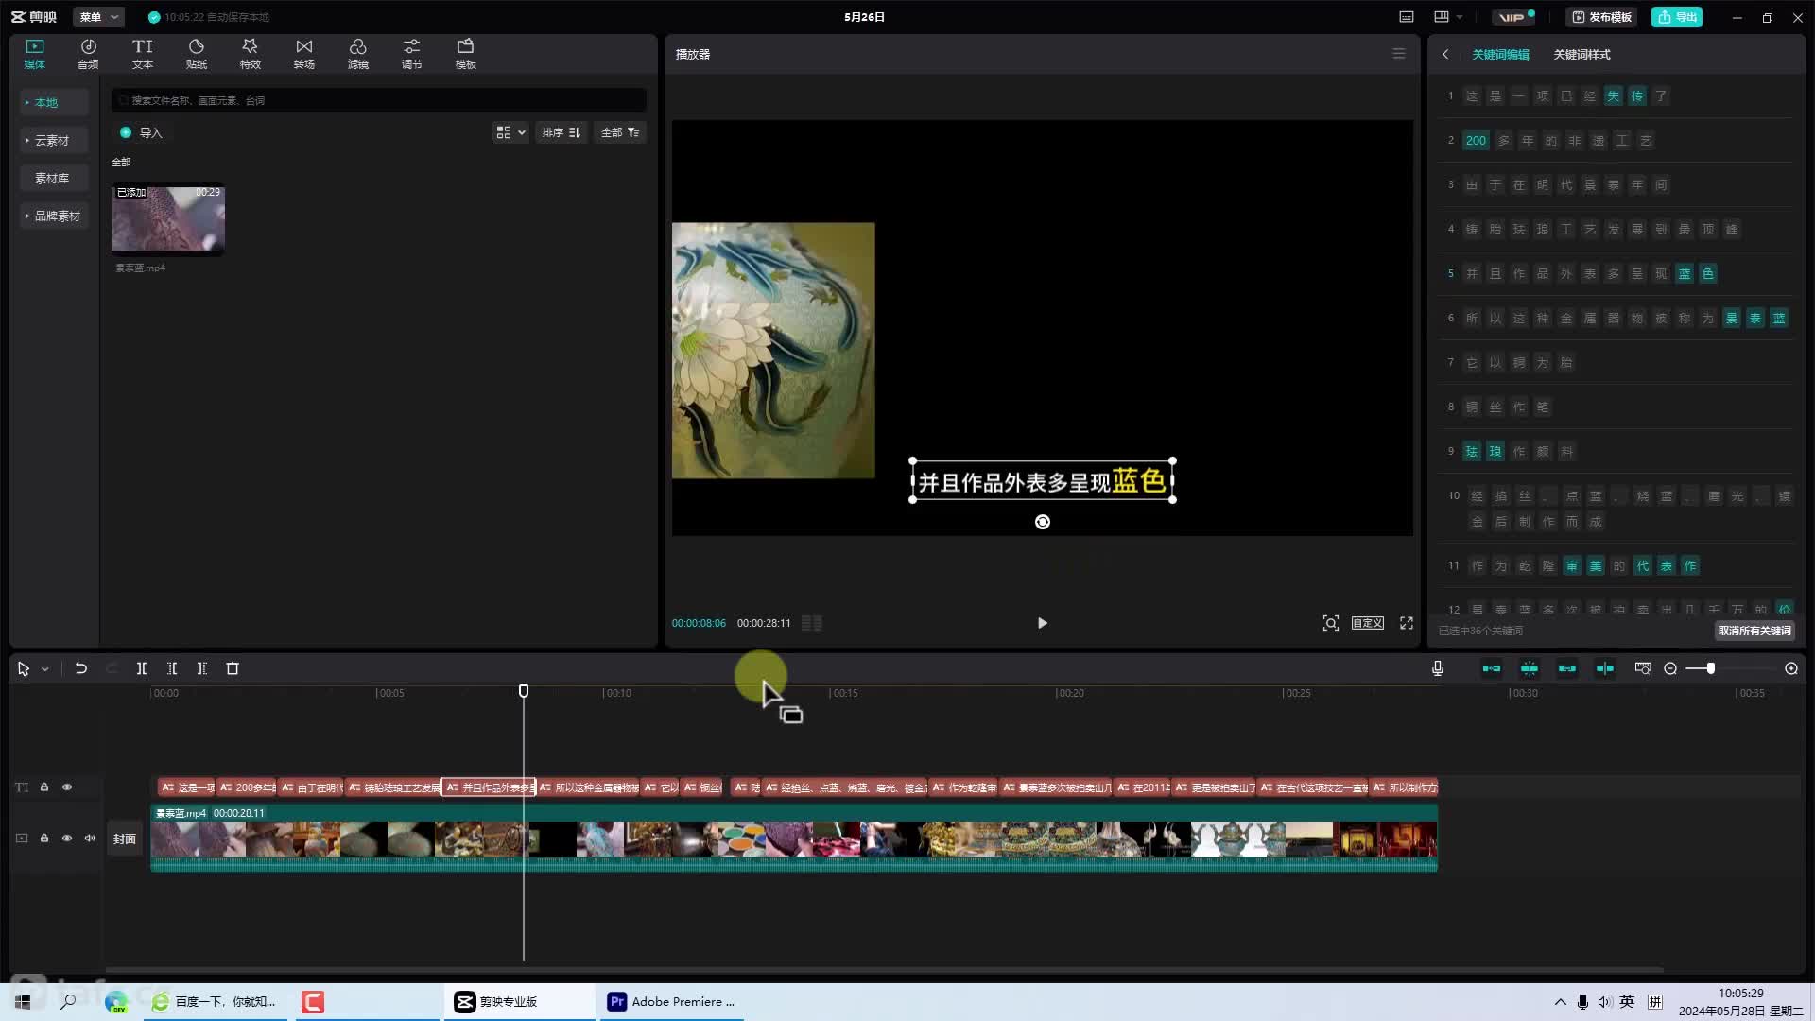
Task: Open the 全部 filter dropdown
Action: (620, 132)
